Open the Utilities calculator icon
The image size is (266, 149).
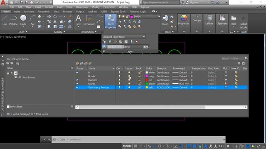(x=209, y=20)
